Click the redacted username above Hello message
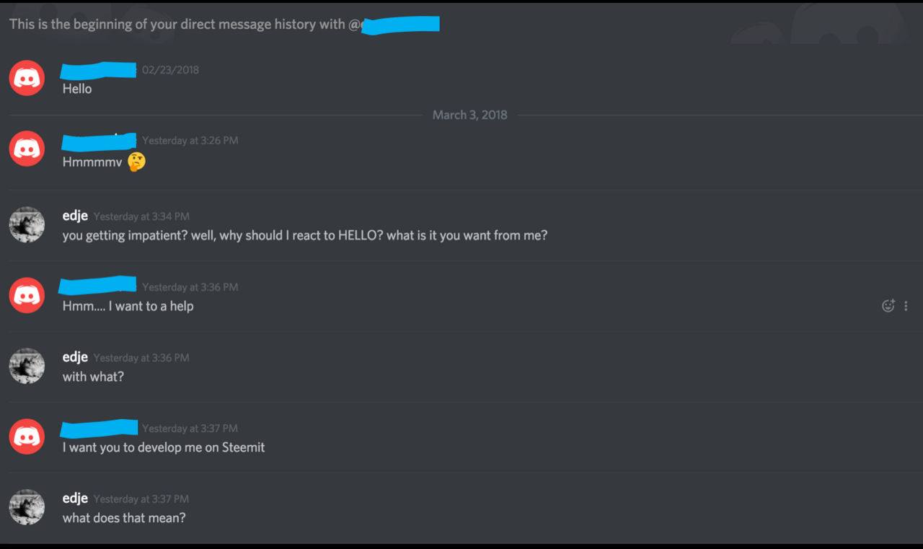This screenshot has width=923, height=549. pos(98,70)
